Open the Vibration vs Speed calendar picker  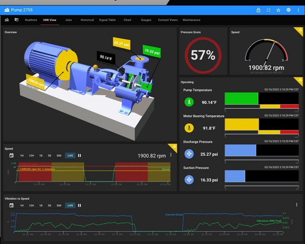tap(11, 205)
